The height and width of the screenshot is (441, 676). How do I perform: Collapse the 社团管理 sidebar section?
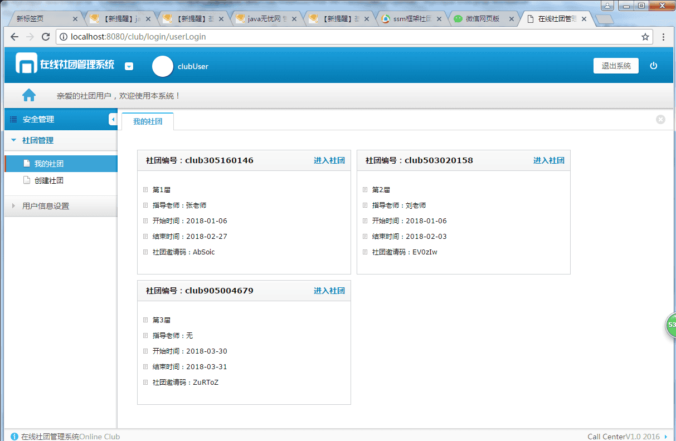61,140
